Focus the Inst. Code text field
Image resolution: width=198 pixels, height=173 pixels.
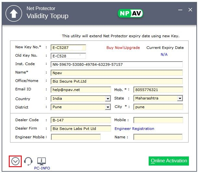(117, 64)
